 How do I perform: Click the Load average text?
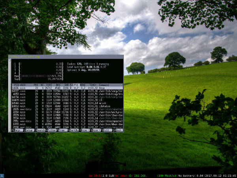tap(87, 67)
